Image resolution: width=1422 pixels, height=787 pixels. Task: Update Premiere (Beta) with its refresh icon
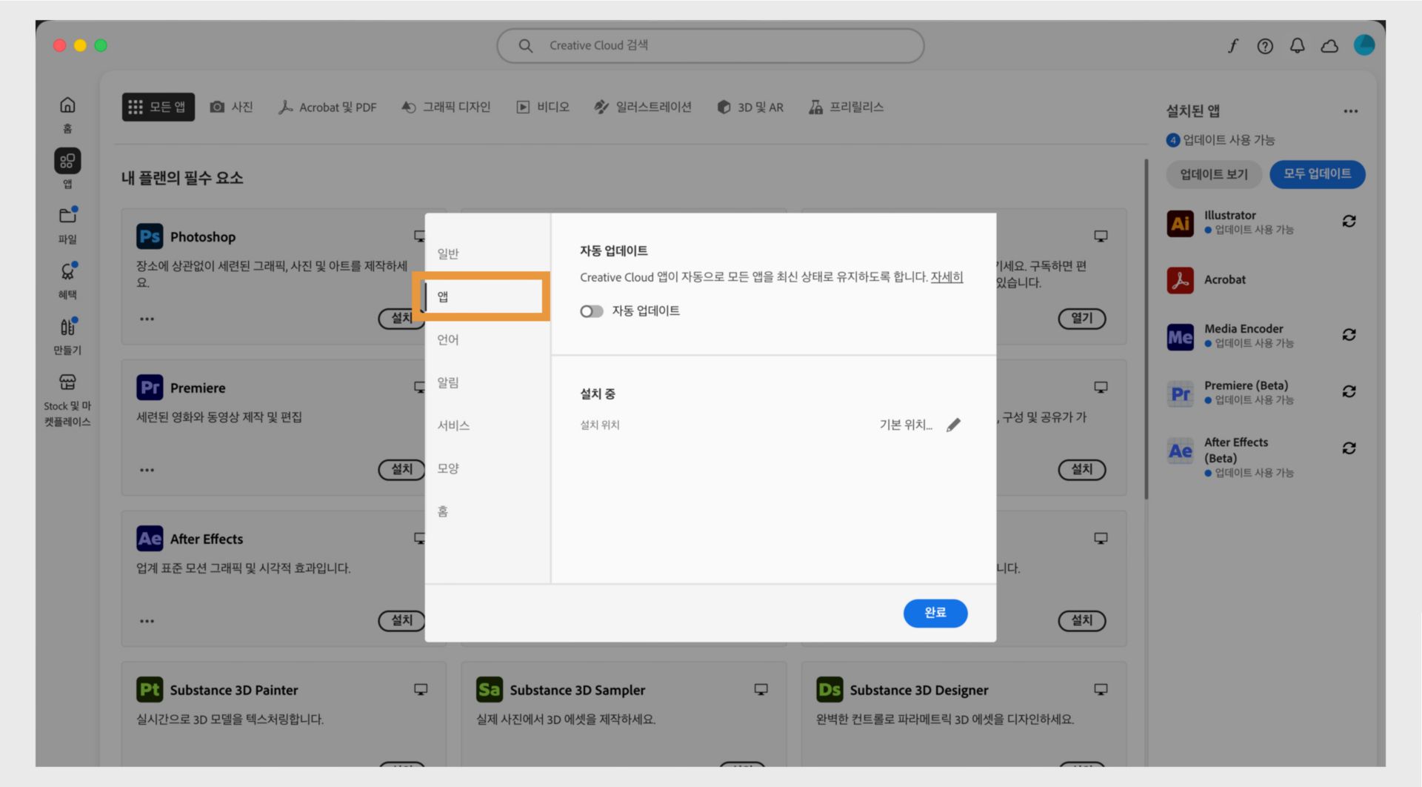(x=1349, y=391)
